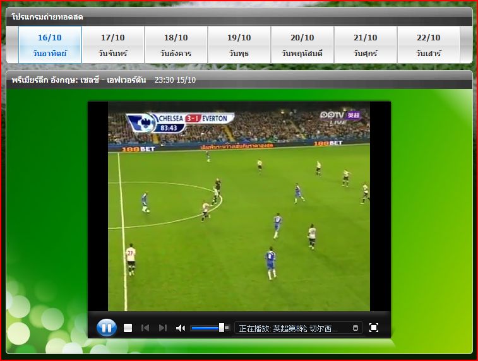Show the 19/10 วันพุธ programs
The width and height of the screenshot is (478, 361).
[239, 45]
